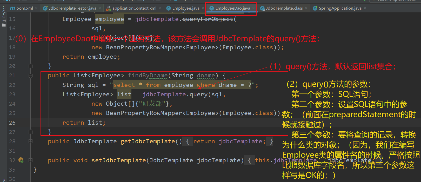Click the highlighted list variable on line 23
This screenshot has height=182, width=421.
(124, 95)
